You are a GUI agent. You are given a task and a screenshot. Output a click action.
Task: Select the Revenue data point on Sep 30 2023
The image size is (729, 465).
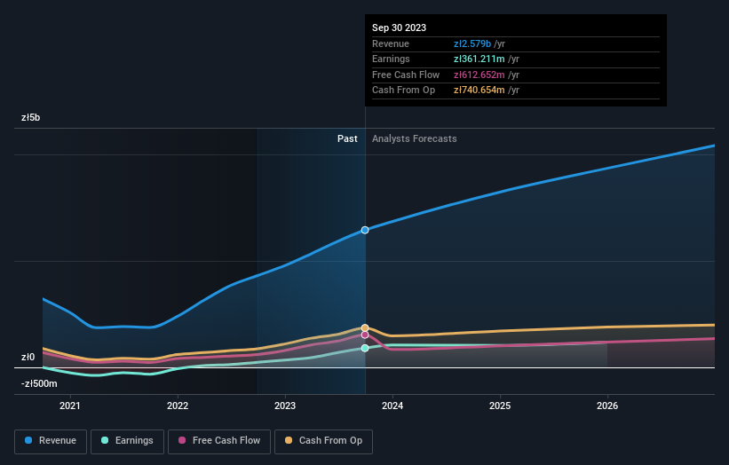tap(365, 230)
